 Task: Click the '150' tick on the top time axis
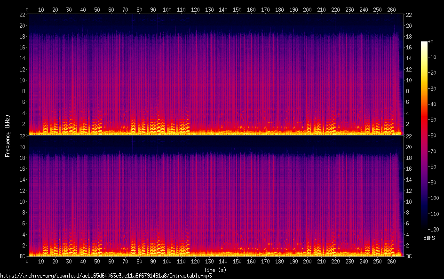pos(238,9)
